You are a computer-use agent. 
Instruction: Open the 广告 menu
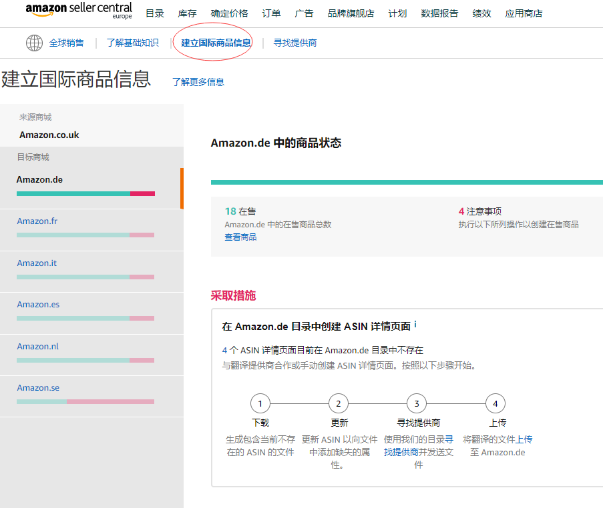click(304, 13)
